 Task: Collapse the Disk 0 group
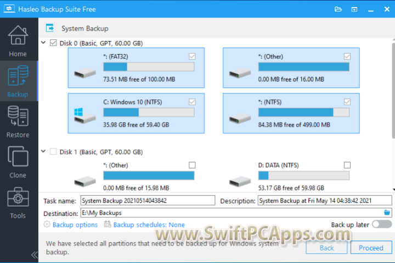(43, 43)
